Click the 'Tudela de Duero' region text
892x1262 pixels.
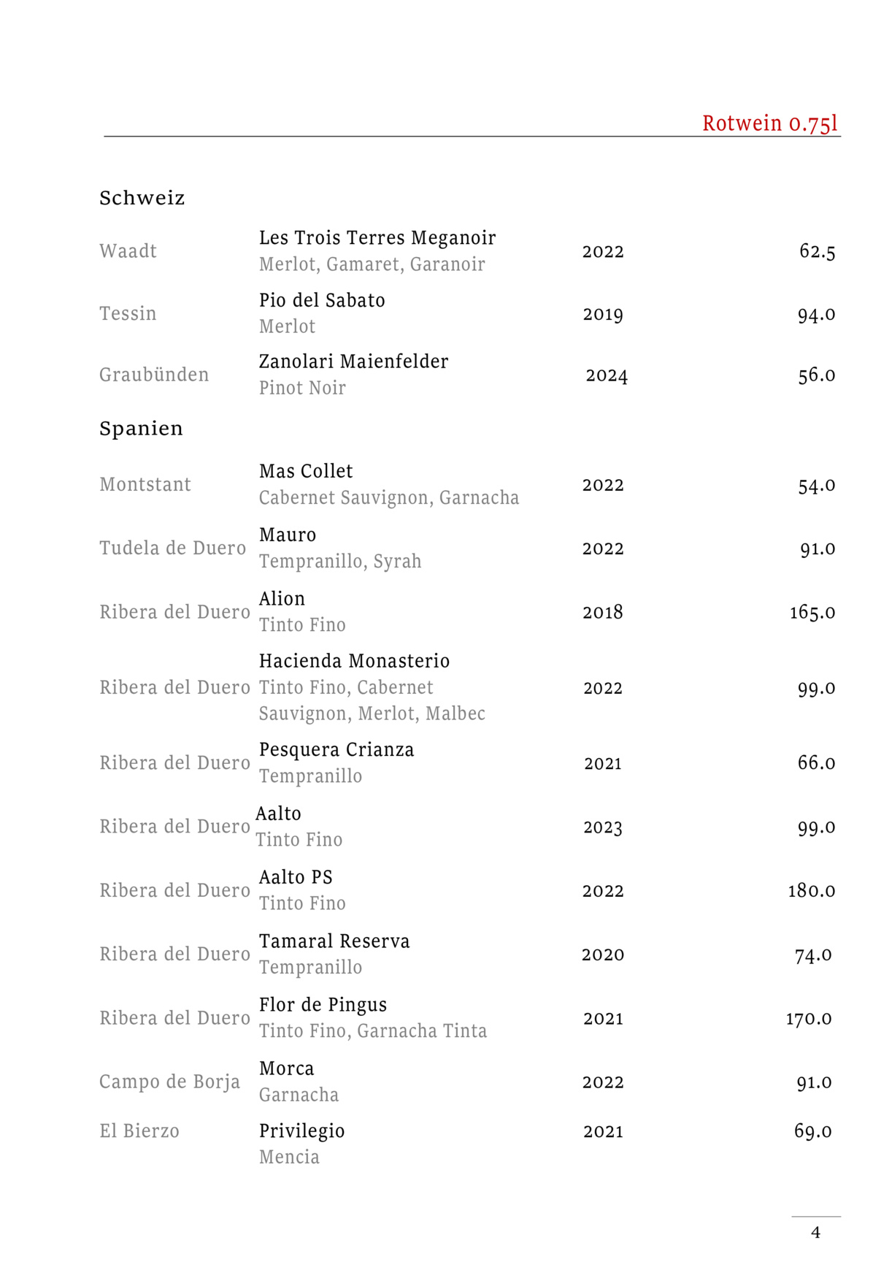(x=172, y=548)
